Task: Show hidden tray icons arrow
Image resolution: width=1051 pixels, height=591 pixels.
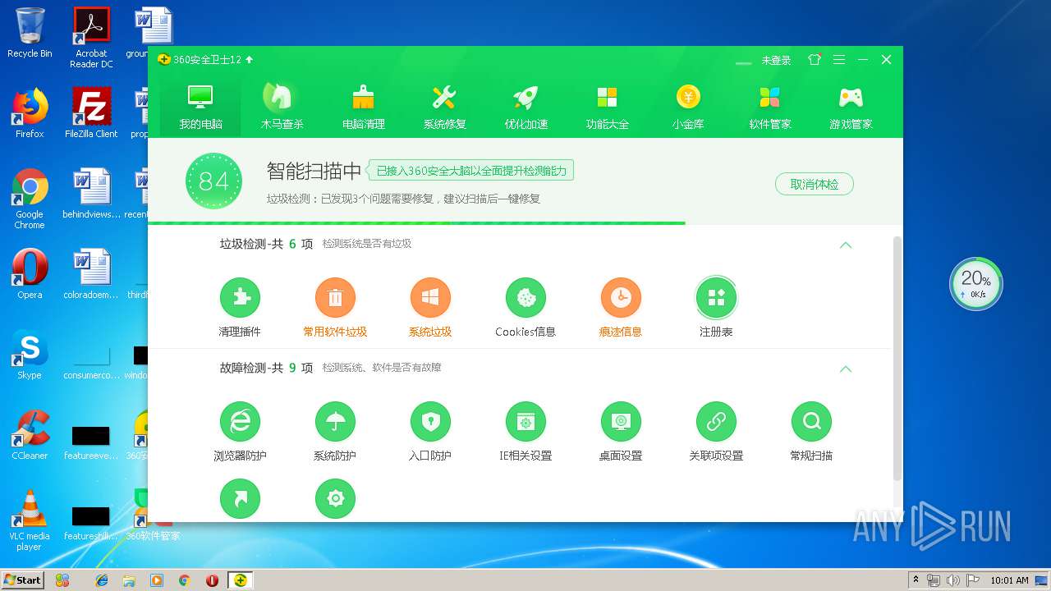Action: click(x=915, y=580)
